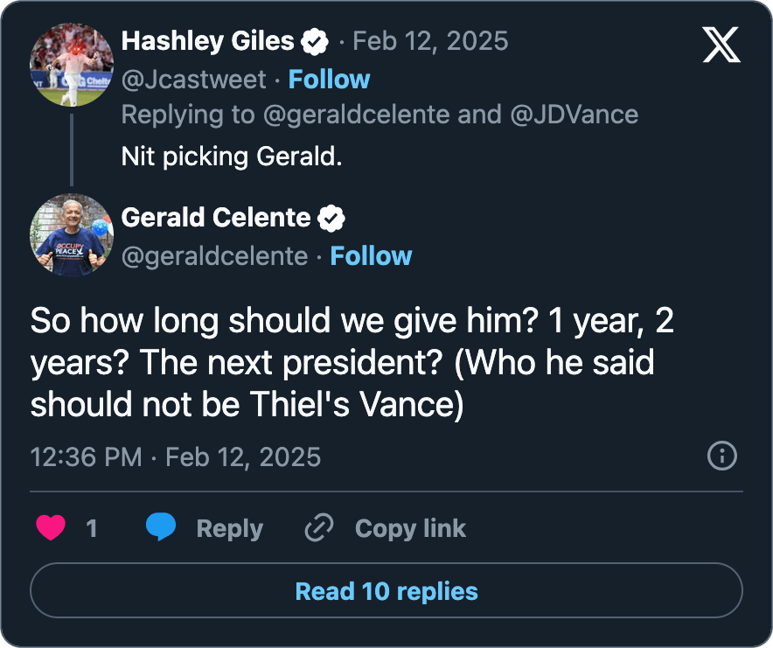Like the tweet with heart icon
Screen dimensions: 773x648
click(51, 527)
